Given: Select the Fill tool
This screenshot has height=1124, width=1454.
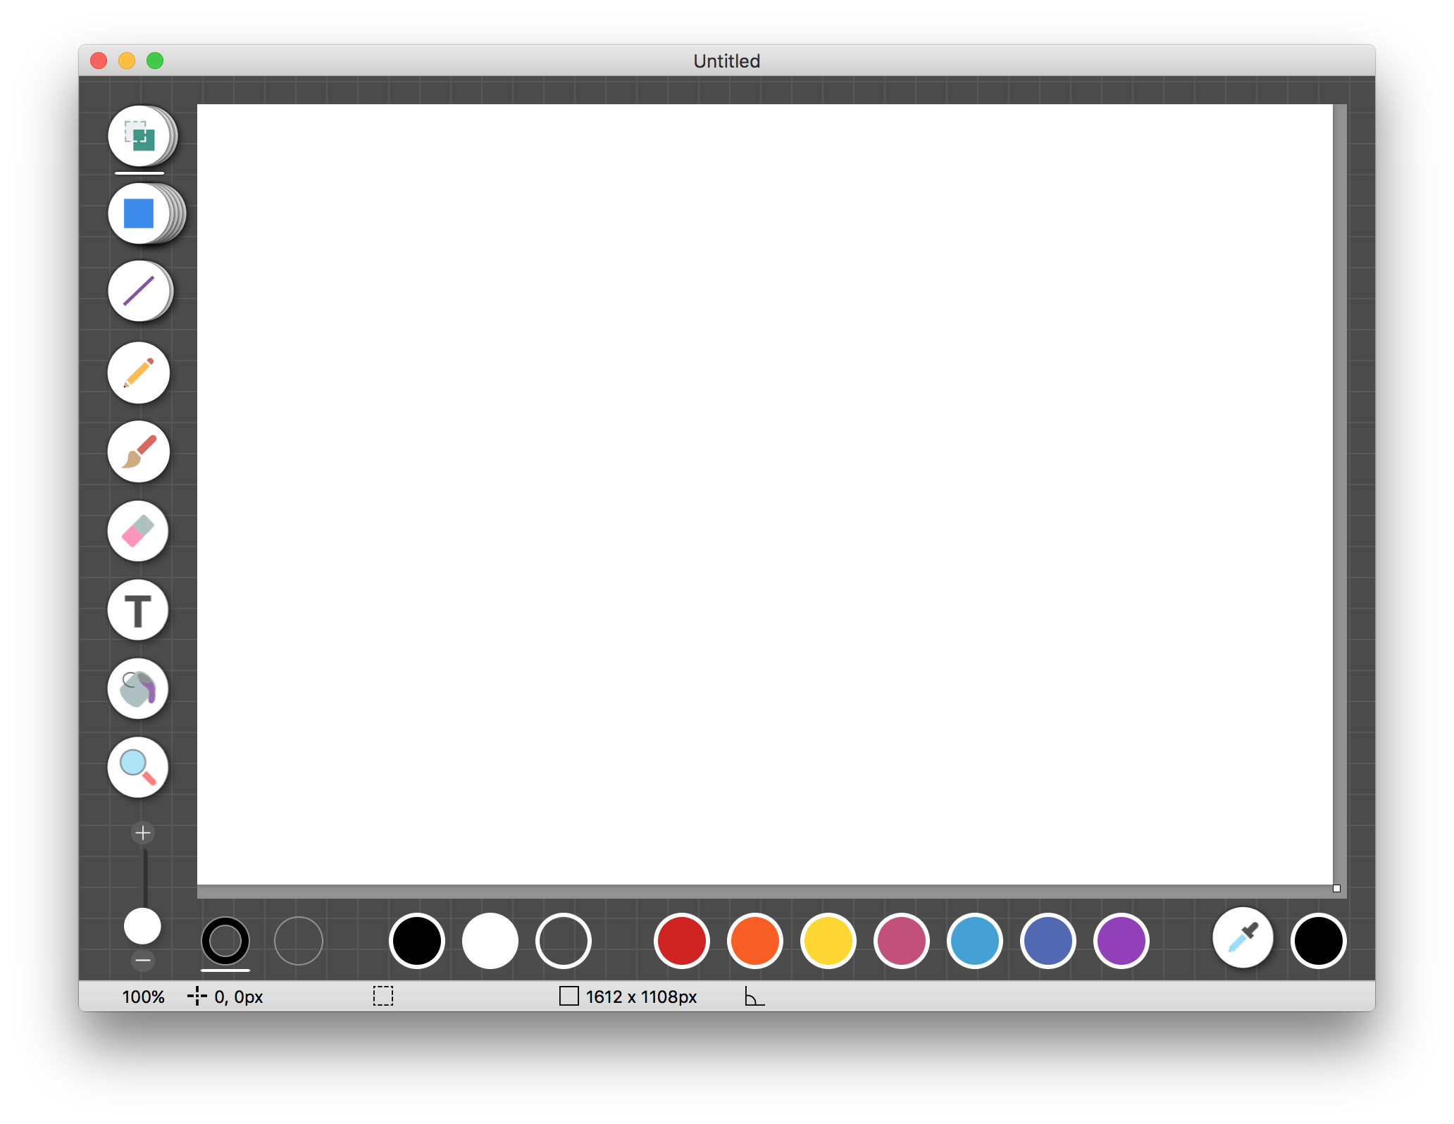Looking at the screenshot, I should (138, 689).
